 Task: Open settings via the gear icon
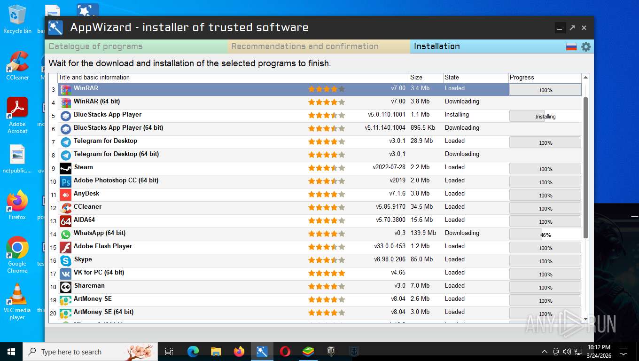(586, 47)
